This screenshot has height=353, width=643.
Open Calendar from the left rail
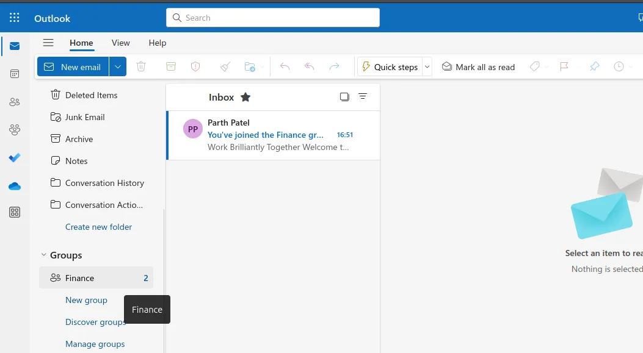tap(15, 74)
